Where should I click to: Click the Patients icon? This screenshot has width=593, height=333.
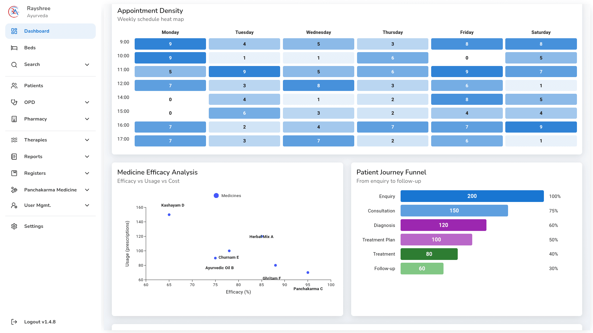pos(14,85)
